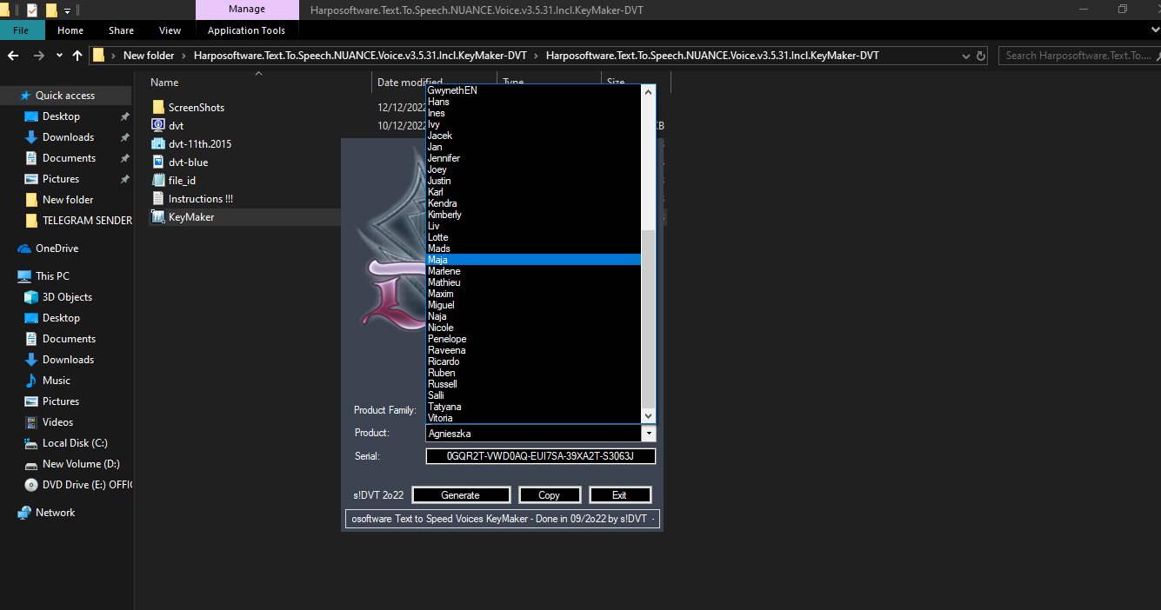Click the New Volume (D:) drive icon
The height and width of the screenshot is (610, 1161).
tap(31, 464)
